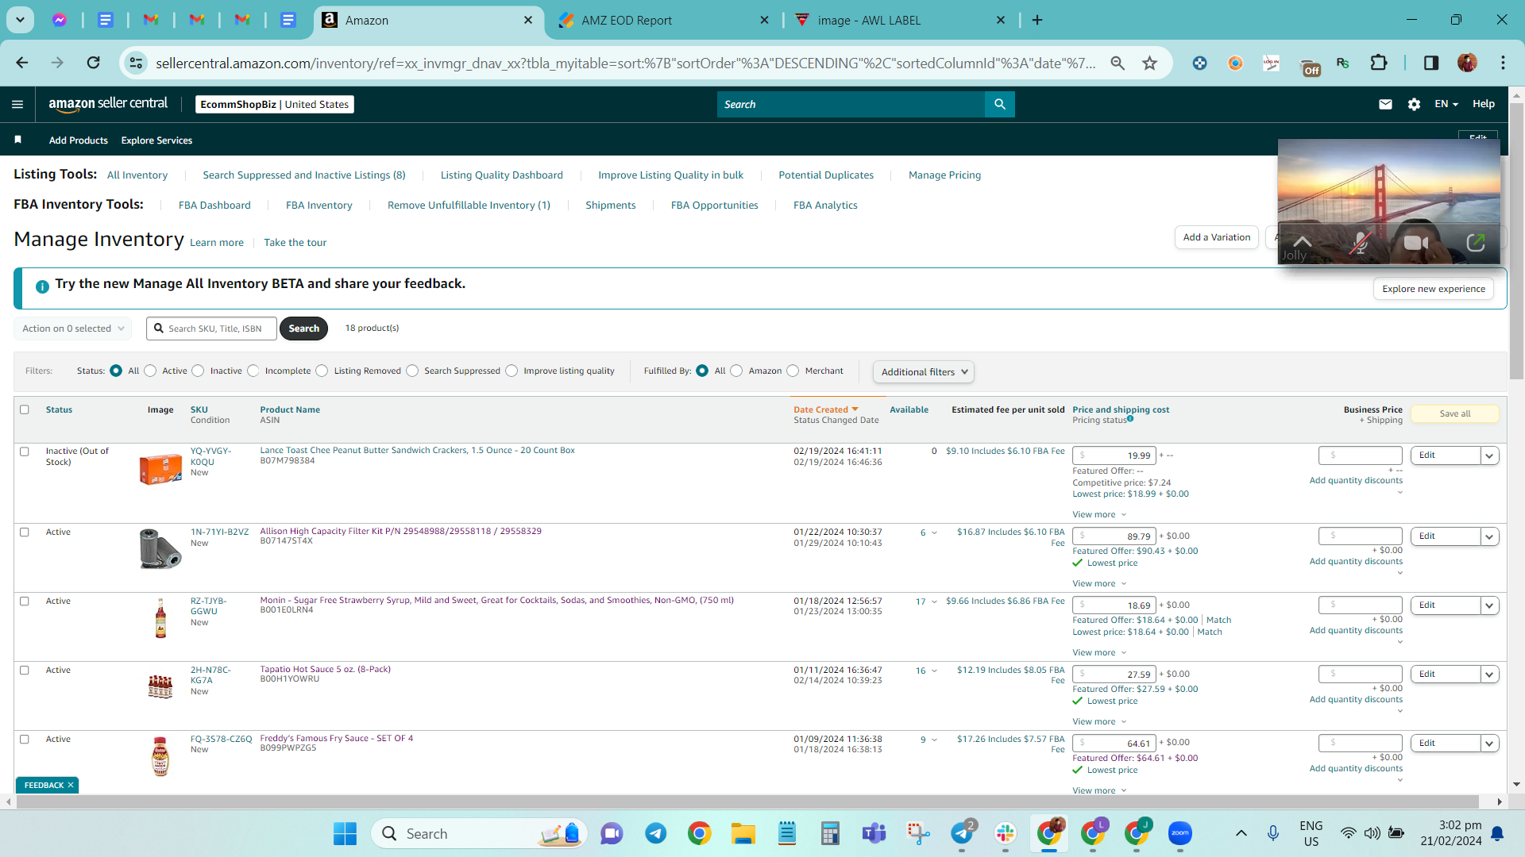Click the Search button next to SKU field
This screenshot has width=1525, height=857.
click(x=304, y=329)
